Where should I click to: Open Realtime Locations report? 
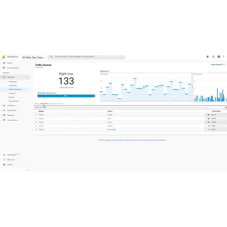[12, 86]
